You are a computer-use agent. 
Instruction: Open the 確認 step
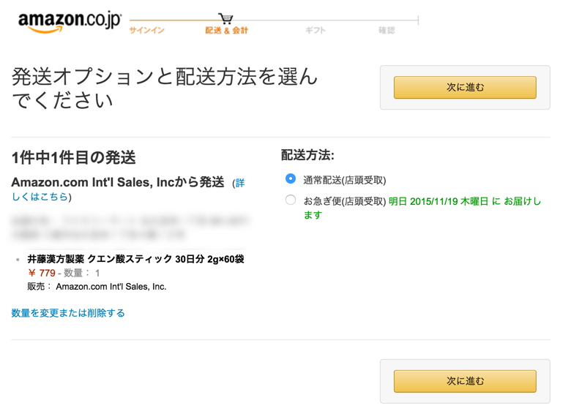tap(387, 31)
